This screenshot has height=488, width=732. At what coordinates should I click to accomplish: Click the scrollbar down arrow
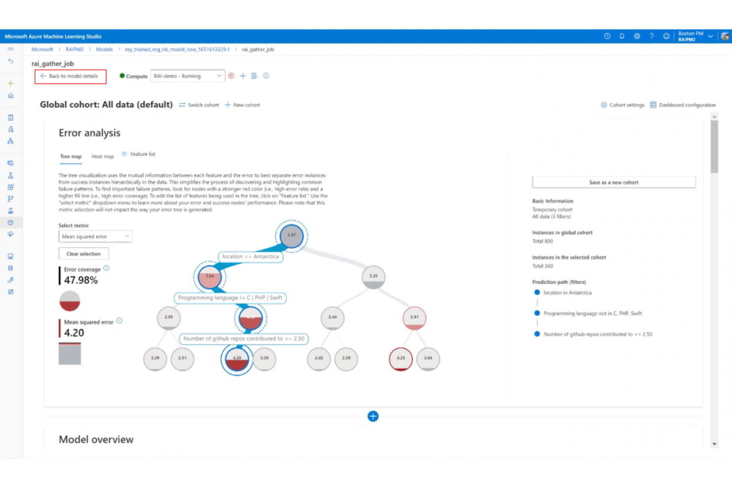pyautogui.click(x=714, y=444)
